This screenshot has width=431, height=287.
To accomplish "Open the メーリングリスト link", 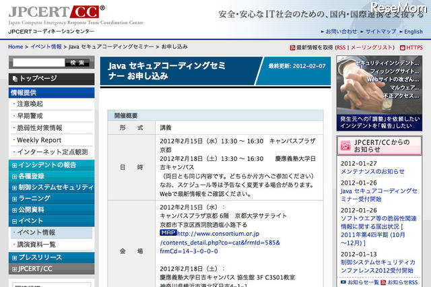I will 371,48.
